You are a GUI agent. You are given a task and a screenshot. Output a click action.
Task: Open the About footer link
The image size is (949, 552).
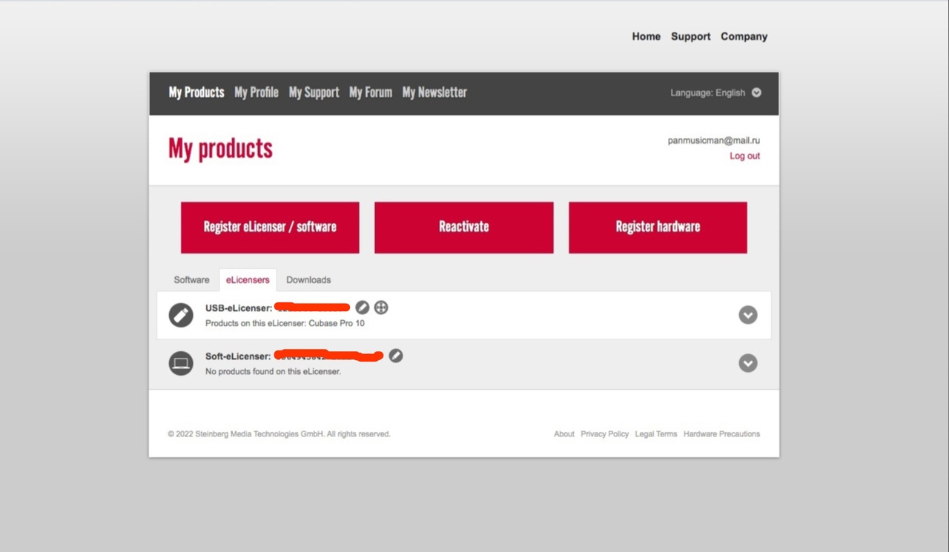[x=564, y=434]
